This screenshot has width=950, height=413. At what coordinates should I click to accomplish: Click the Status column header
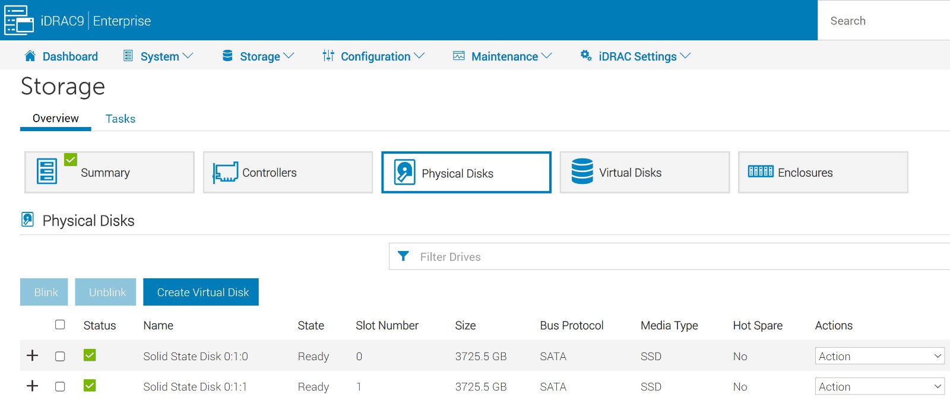pos(100,325)
